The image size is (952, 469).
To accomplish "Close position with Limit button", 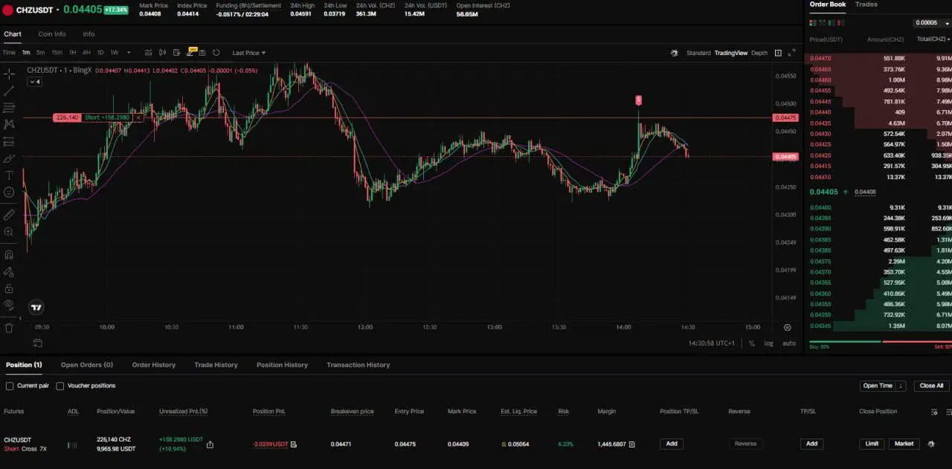I will [872, 444].
